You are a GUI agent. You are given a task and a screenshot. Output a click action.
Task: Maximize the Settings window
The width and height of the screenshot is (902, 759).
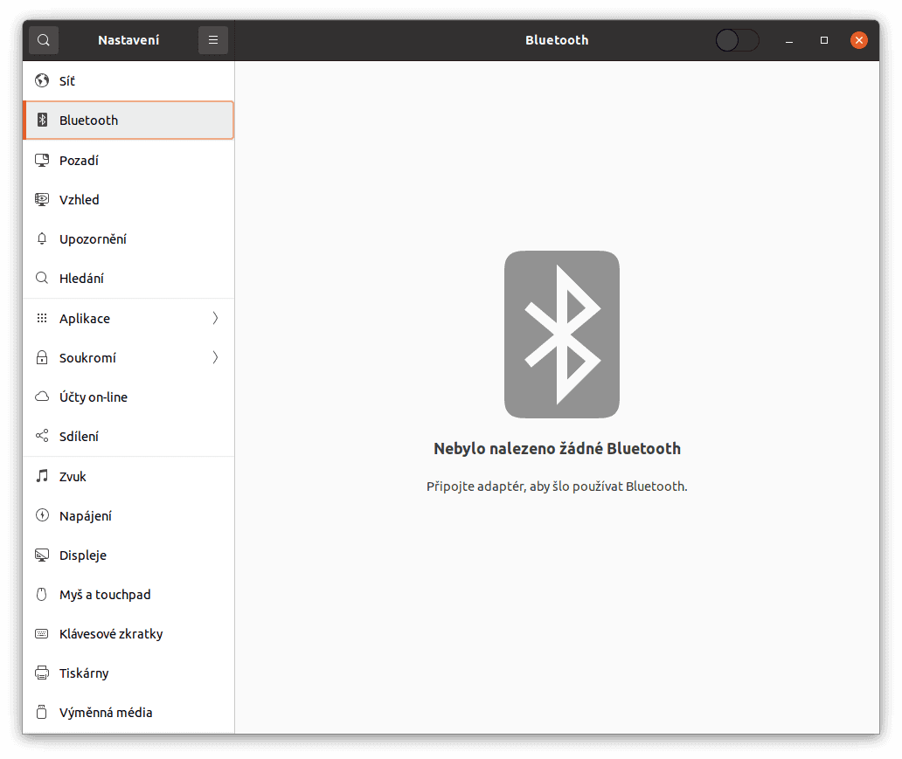pyautogui.click(x=823, y=40)
